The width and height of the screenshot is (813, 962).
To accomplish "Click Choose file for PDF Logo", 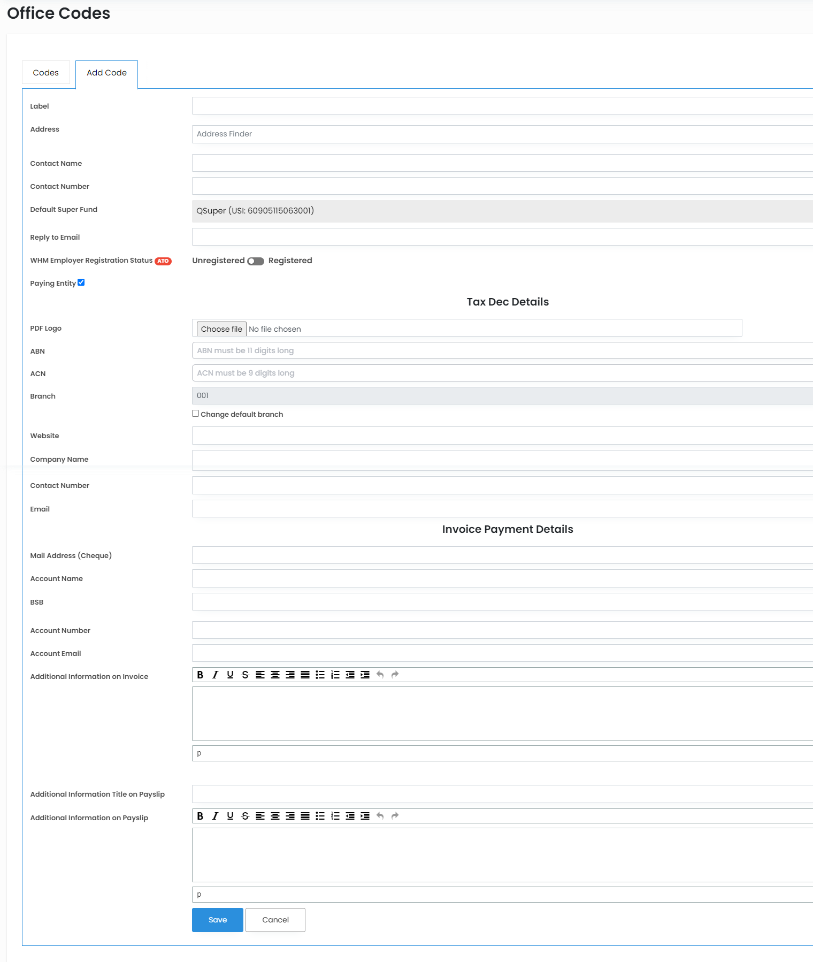I will (x=221, y=329).
